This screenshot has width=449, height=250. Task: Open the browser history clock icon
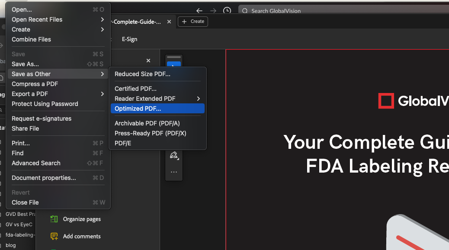(x=227, y=11)
